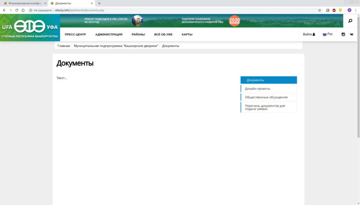Click the Войти login button
Screen dimensions: 360x205
(x=309, y=34)
